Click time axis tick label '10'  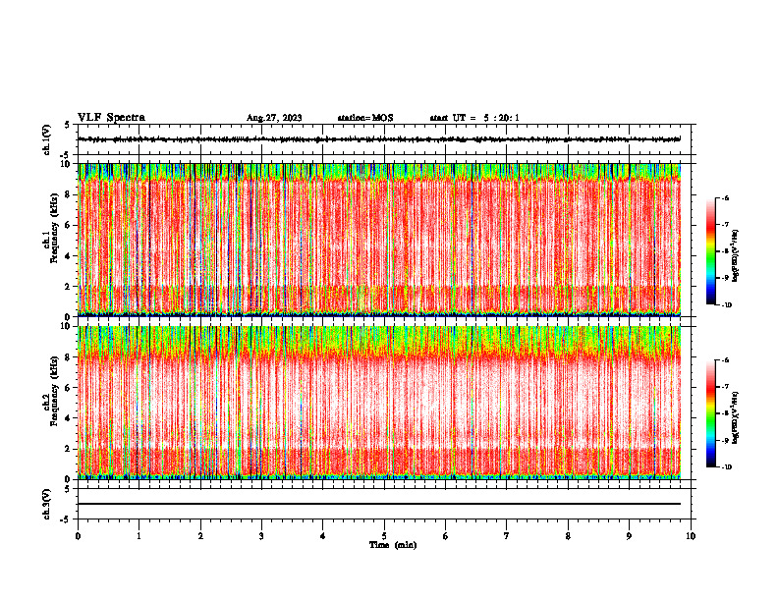[691, 536]
